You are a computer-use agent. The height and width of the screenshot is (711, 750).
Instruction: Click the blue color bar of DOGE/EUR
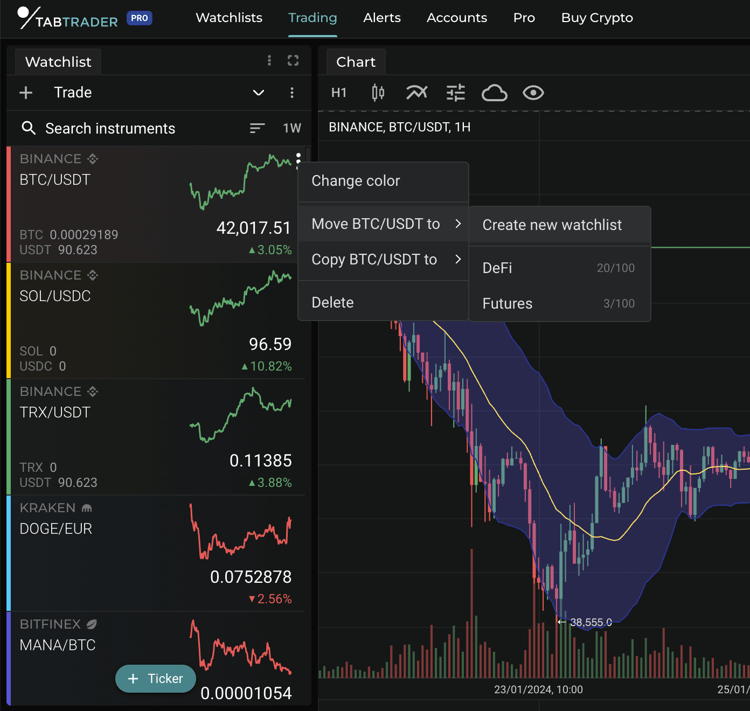coord(9,553)
